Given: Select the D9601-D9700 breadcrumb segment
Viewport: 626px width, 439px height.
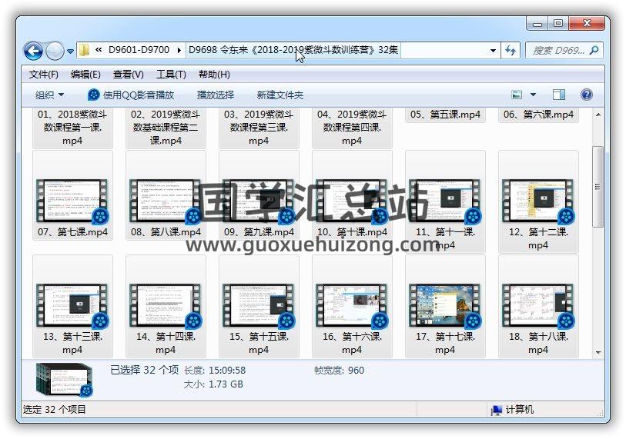Looking at the screenshot, I should (x=139, y=50).
